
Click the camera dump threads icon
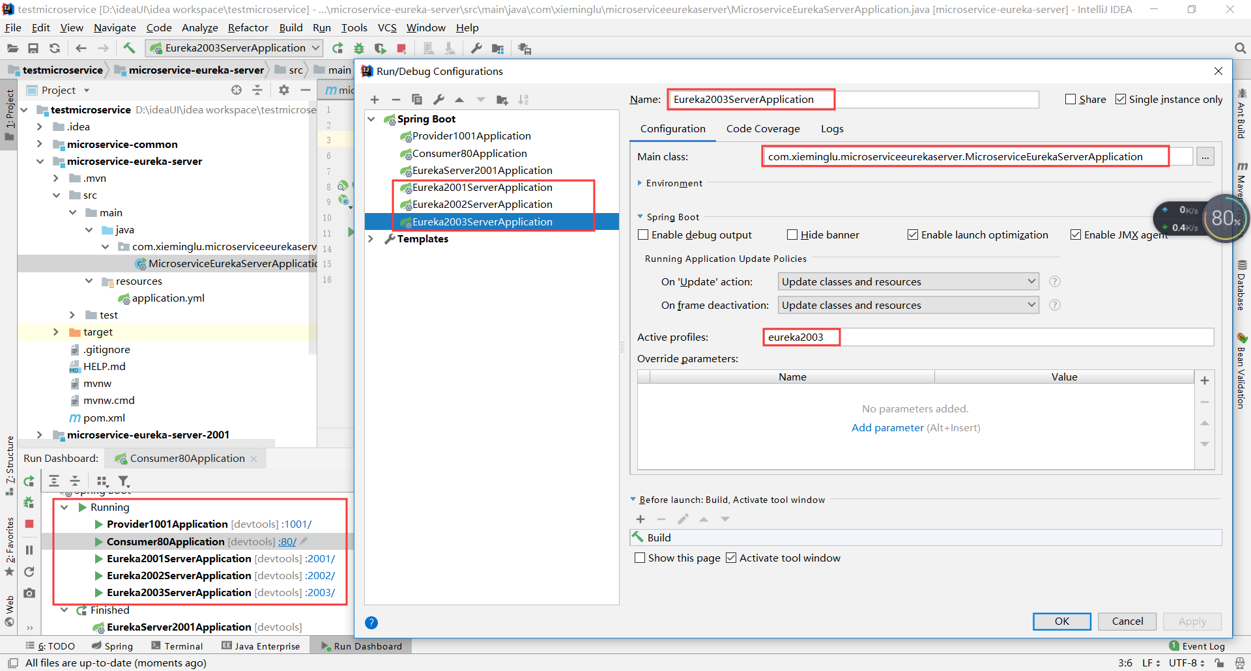(29, 593)
